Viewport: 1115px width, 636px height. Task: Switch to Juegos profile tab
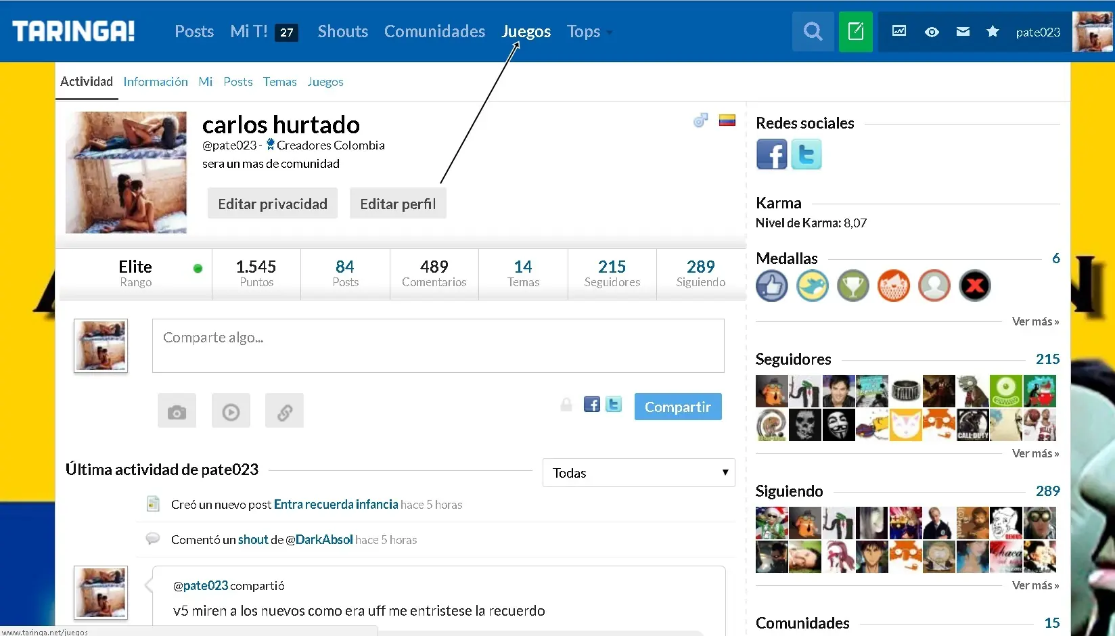[x=325, y=82]
